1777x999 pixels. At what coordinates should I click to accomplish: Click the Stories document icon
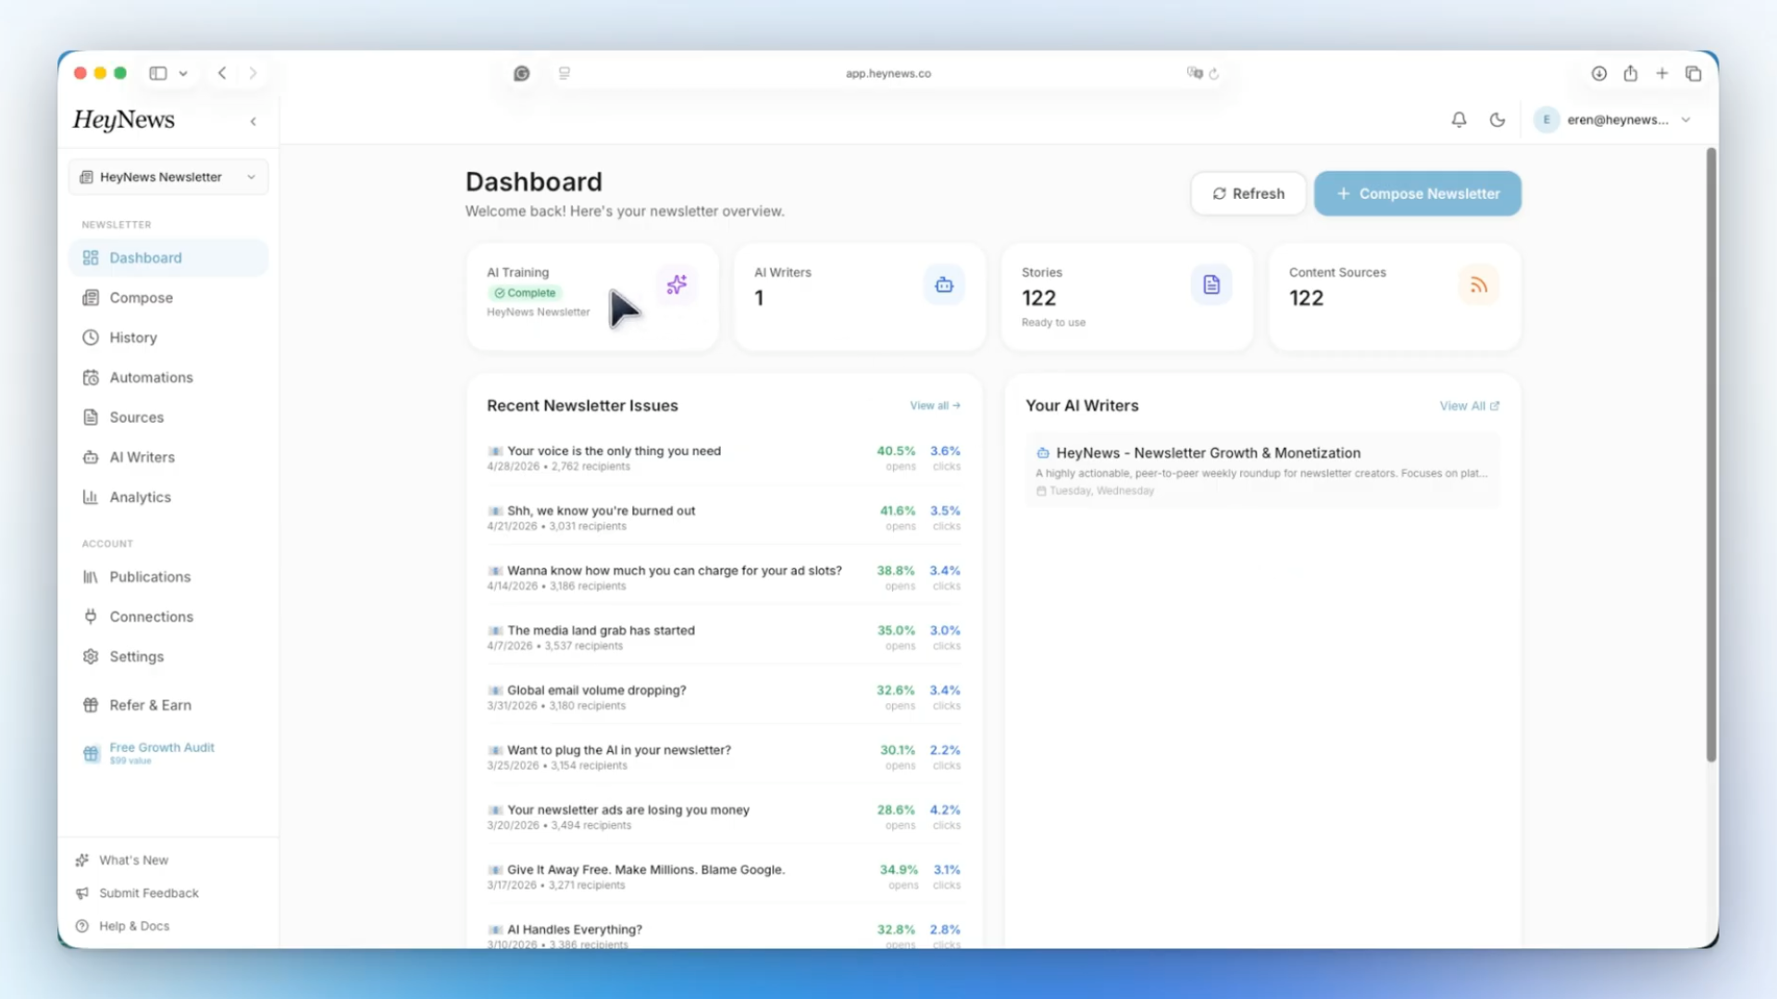[x=1211, y=284]
